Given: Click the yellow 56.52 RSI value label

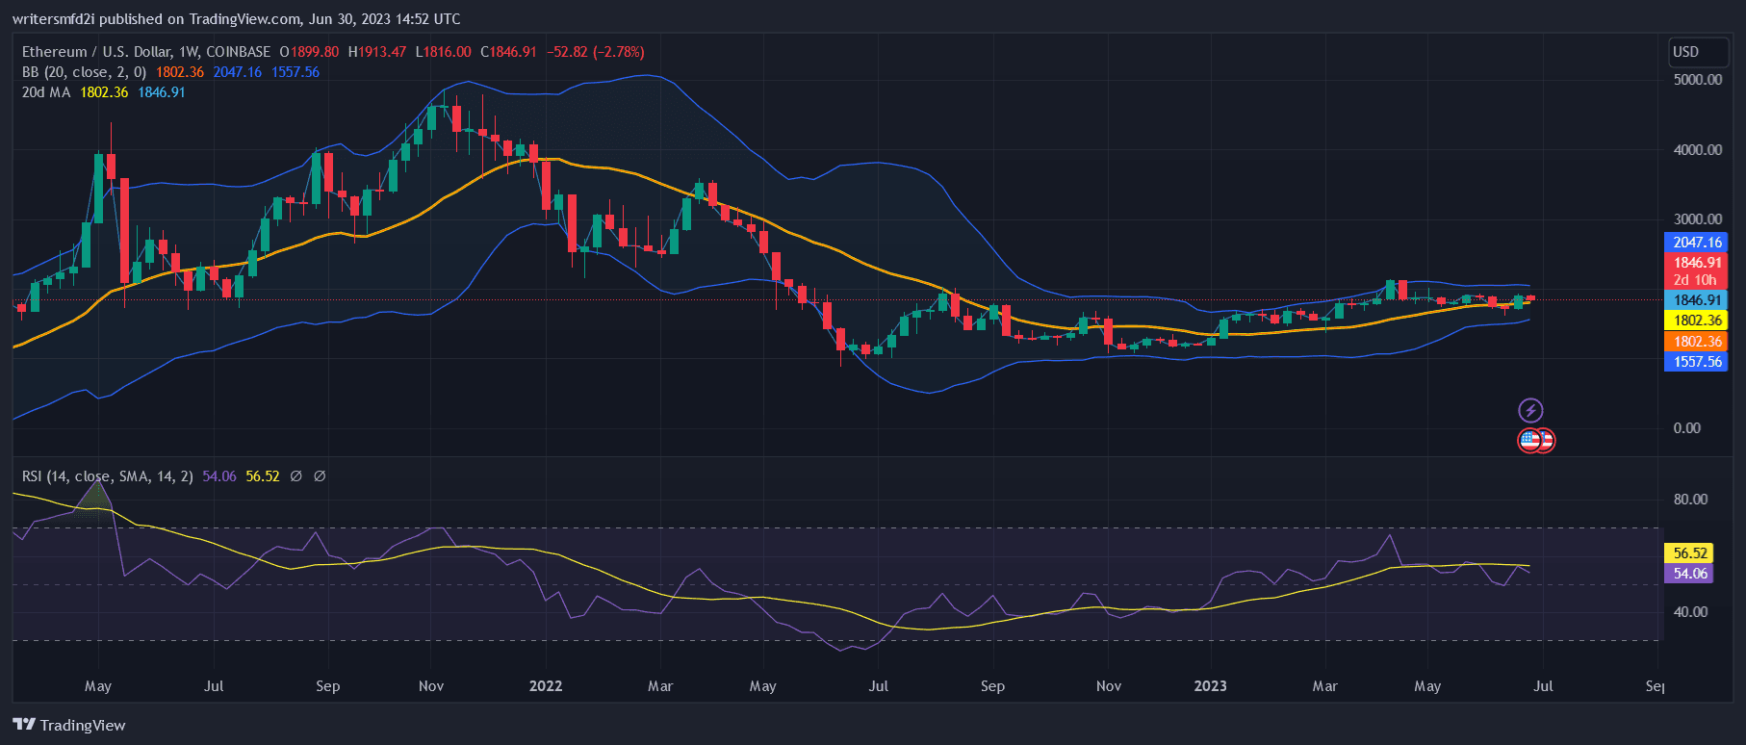Looking at the screenshot, I should (x=1689, y=553).
